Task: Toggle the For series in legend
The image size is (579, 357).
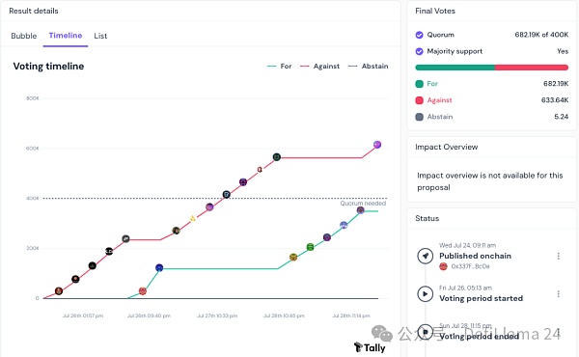Action: pos(280,66)
